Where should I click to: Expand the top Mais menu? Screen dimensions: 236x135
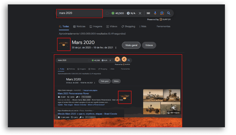pos(143,27)
